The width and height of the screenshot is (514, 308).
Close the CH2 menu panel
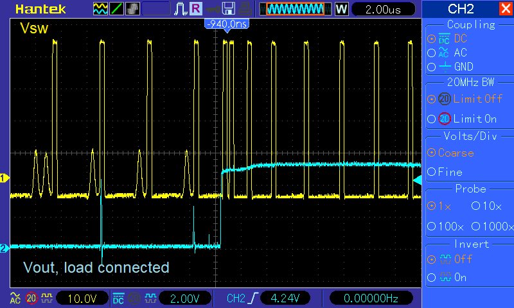point(506,8)
